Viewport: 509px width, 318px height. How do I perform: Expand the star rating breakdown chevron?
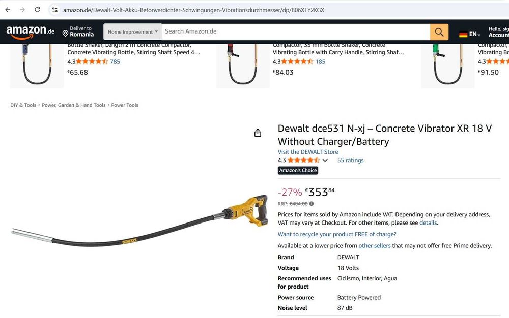(325, 161)
